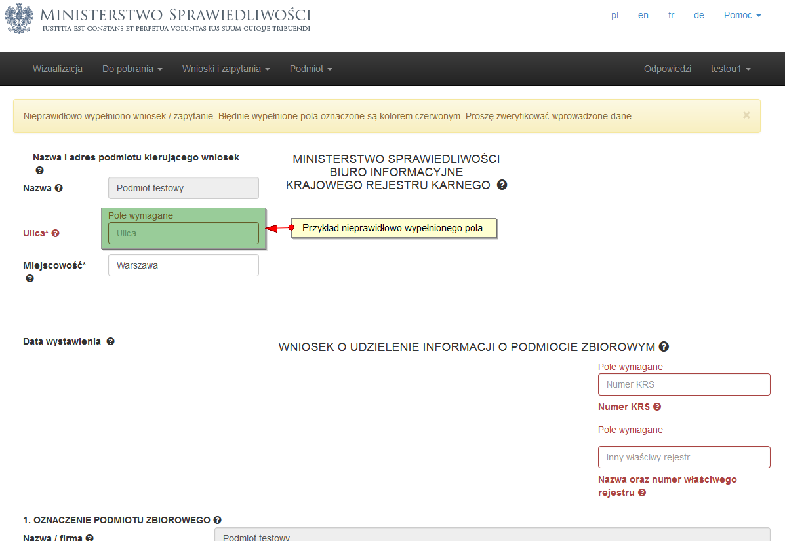Click 'Pole wymagane' text above Numer KRS field
The image size is (785, 541).
(630, 367)
